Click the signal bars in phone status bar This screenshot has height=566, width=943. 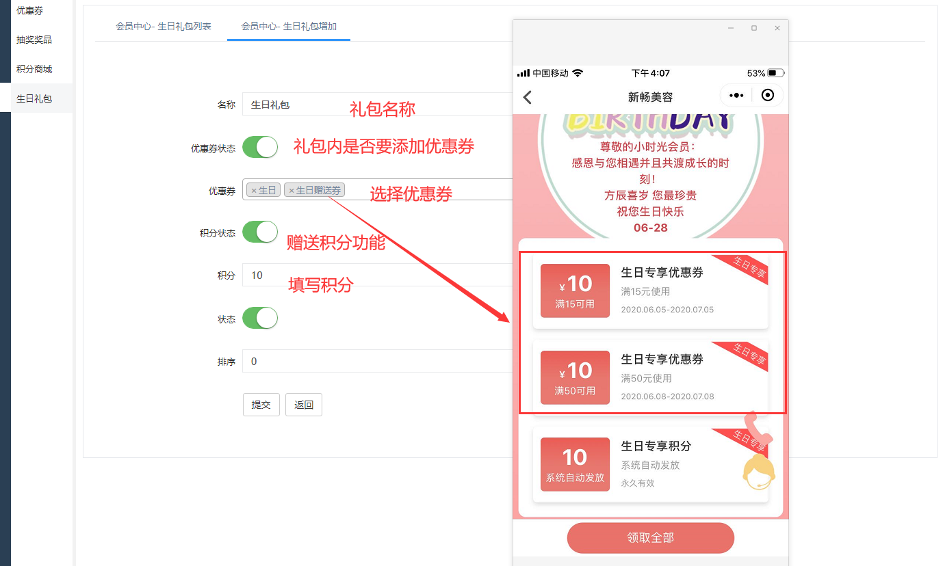[524, 73]
